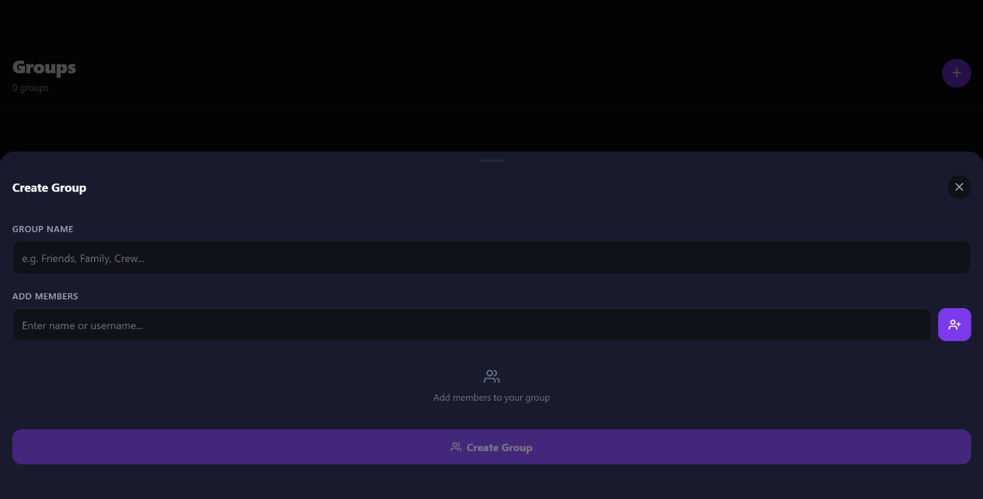Click the purple add-member person icon
983x499 pixels.
954,325
